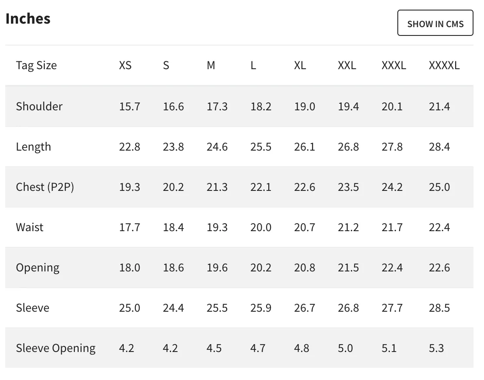Select the Sleeve Opening row label
The height and width of the screenshot is (380, 484).
(x=56, y=348)
